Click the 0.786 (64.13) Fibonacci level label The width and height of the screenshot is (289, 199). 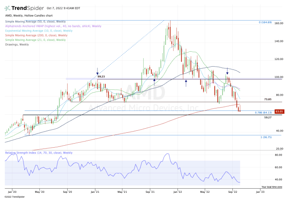pyautogui.click(x=263, y=112)
